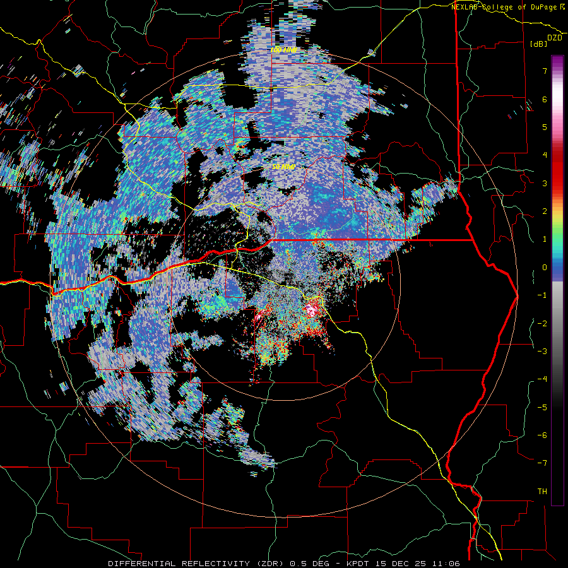Image resolution: width=568 pixels, height=568 pixels.
Task: Click the Differential Reflectivity caption text
Action: 284,564
